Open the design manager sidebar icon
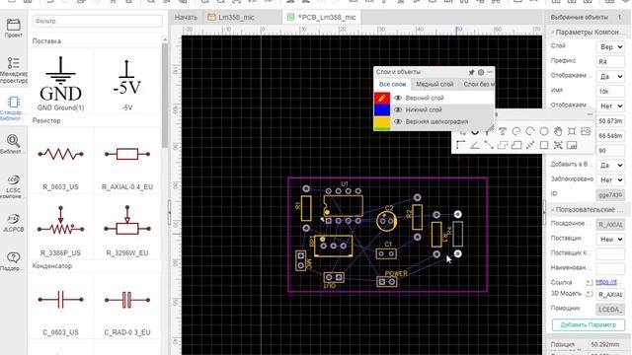This screenshot has width=632, height=355. point(13,69)
